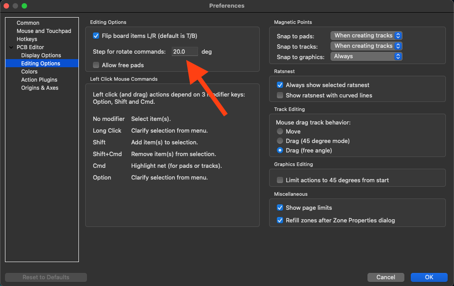Uncheck Flip board items L/R
The height and width of the screenshot is (286, 454).
click(96, 36)
